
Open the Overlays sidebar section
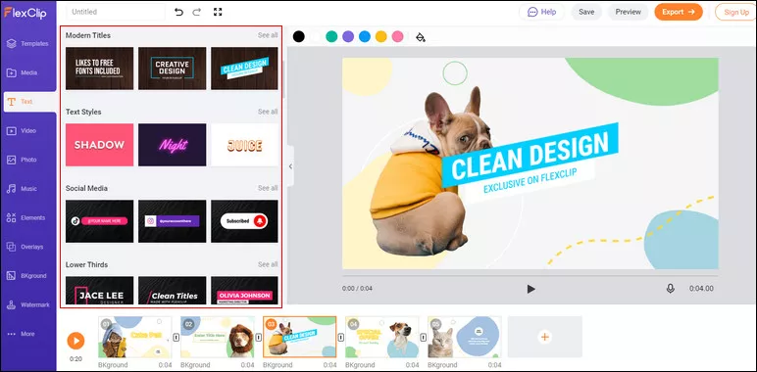click(25, 247)
